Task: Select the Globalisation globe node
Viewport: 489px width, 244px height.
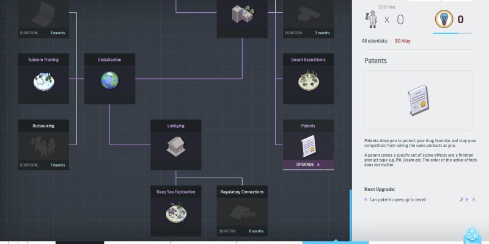Action: point(110,79)
